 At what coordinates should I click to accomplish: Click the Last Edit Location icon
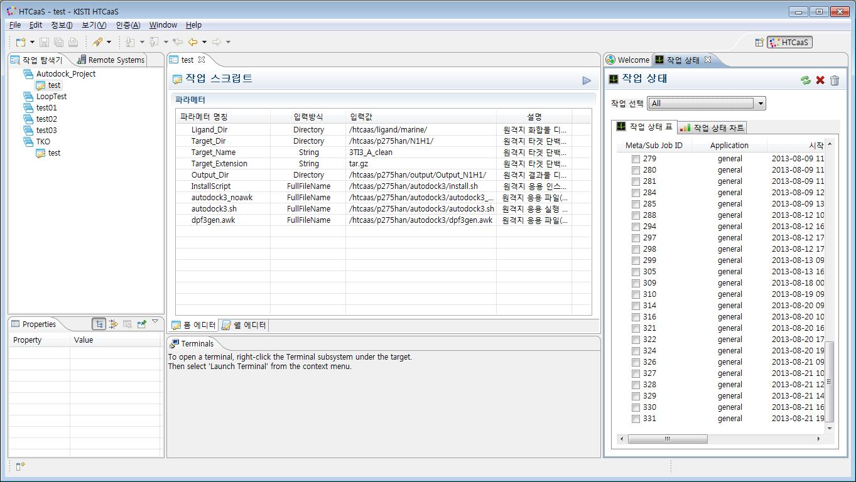click(x=178, y=42)
